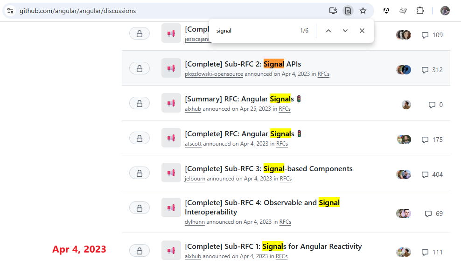Viewport: 461px width, 267px height.
Task: Click the 312 comments count
Action: 432,70
